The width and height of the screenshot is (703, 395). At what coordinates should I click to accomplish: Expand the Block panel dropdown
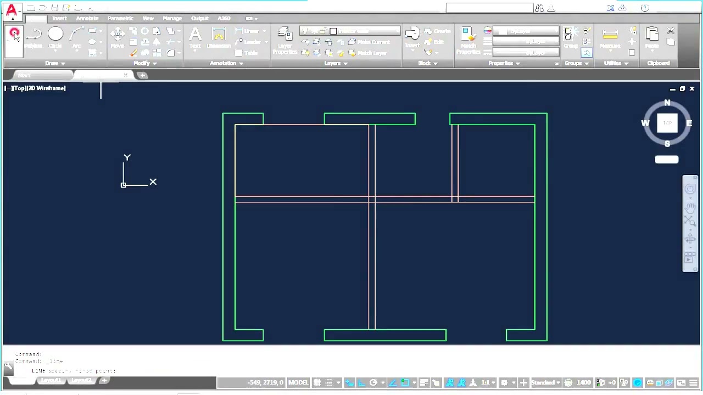428,63
